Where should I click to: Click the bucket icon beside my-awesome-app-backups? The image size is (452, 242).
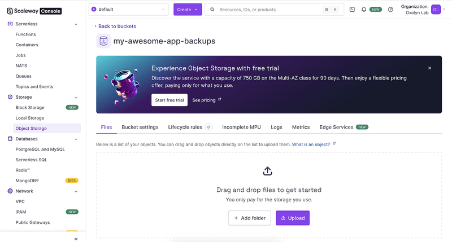103,41
